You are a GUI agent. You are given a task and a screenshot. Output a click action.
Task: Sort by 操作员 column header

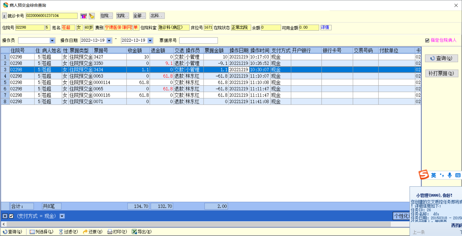pyautogui.click(x=194, y=50)
